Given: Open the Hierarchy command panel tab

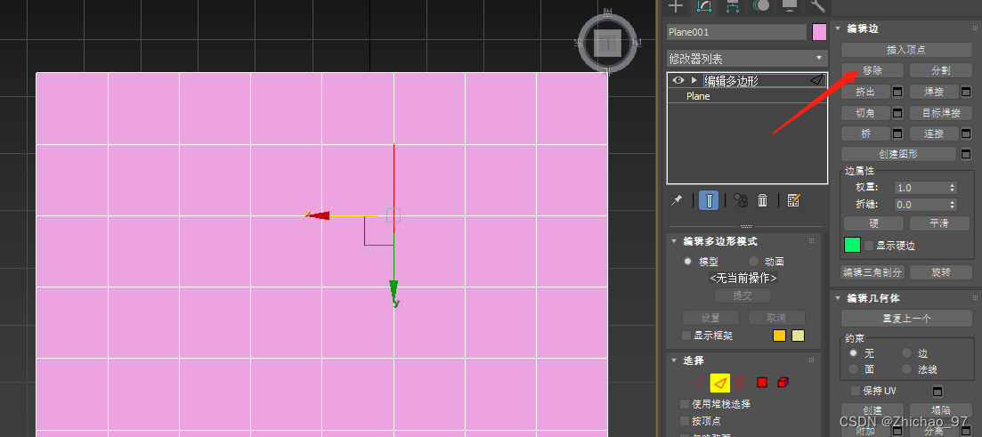Looking at the screenshot, I should (x=732, y=6).
